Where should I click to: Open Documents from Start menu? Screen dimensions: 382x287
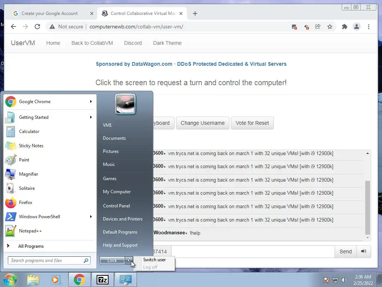pos(114,138)
